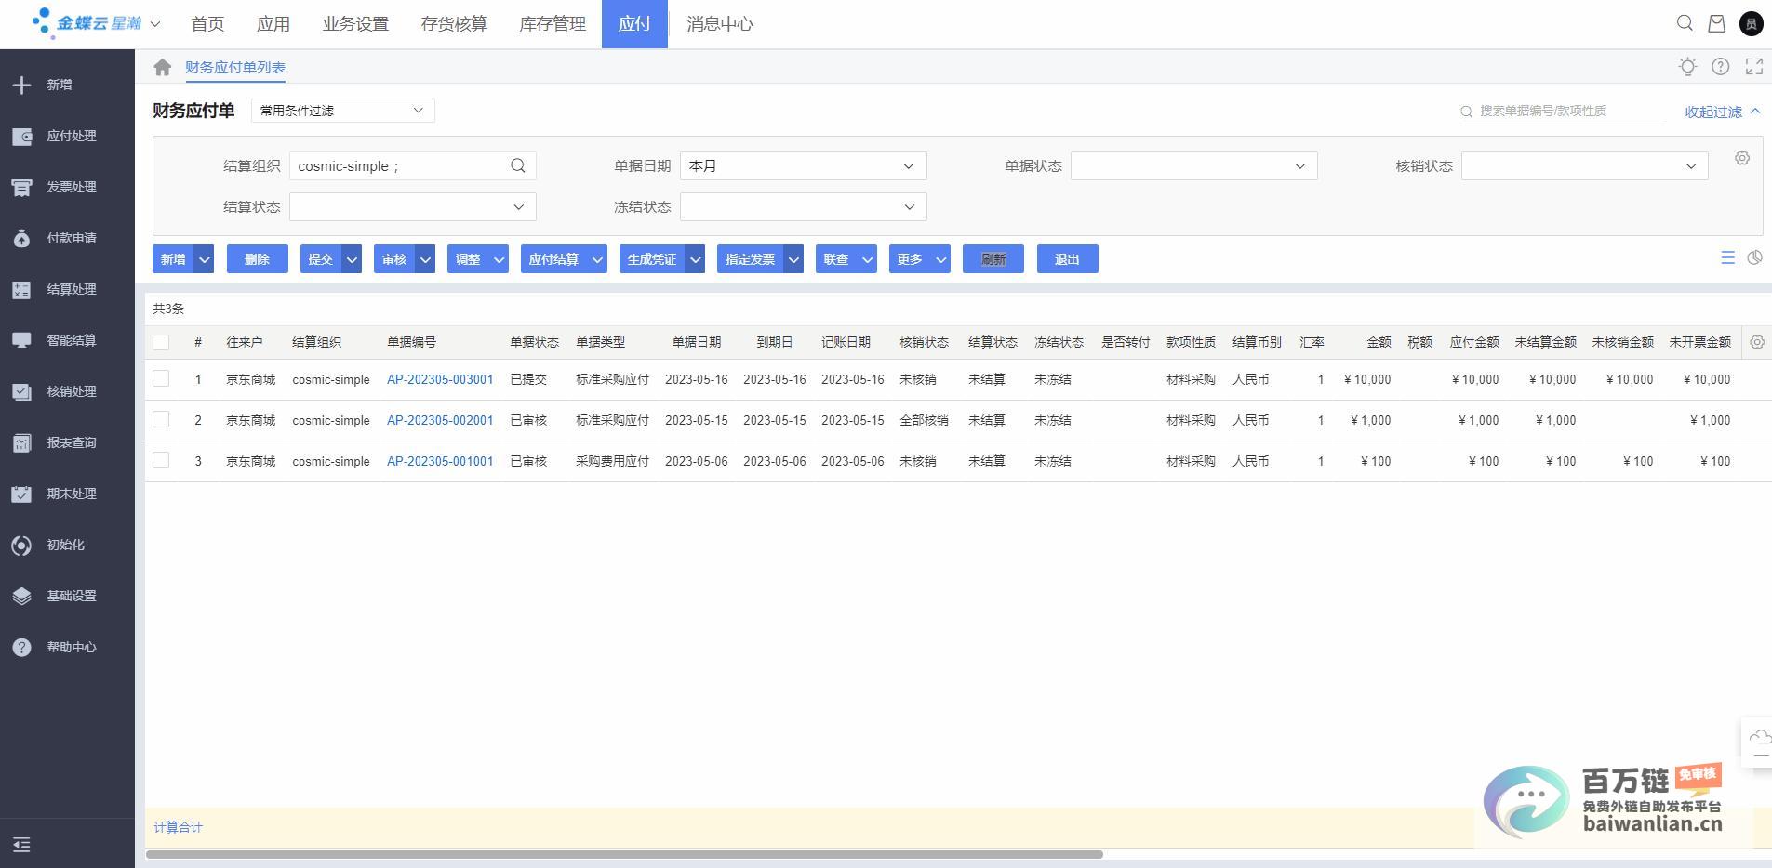Expand the 审核 button dropdown arrow

pyautogui.click(x=425, y=259)
